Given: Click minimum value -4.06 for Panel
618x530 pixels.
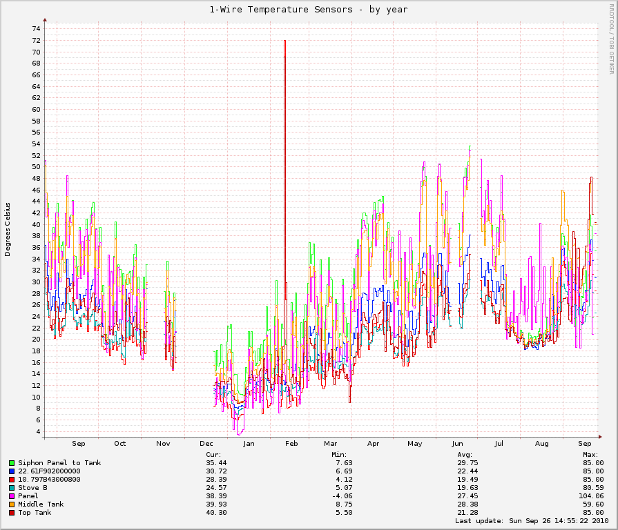Looking at the screenshot, I should [x=342, y=496].
